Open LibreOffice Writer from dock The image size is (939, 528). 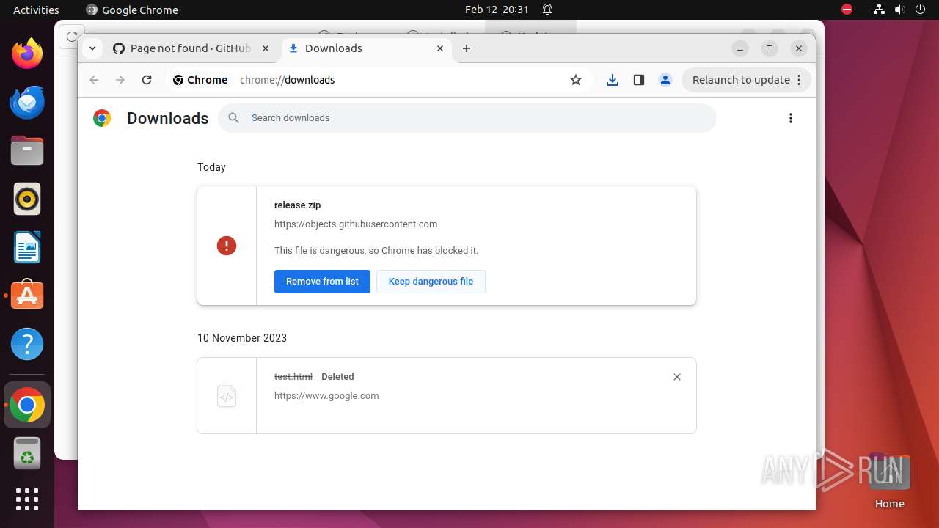(x=27, y=247)
